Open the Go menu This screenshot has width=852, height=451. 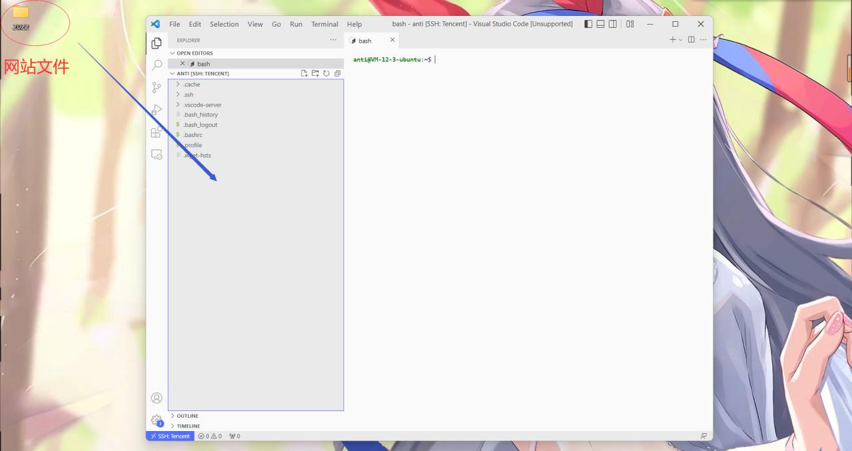tap(276, 24)
